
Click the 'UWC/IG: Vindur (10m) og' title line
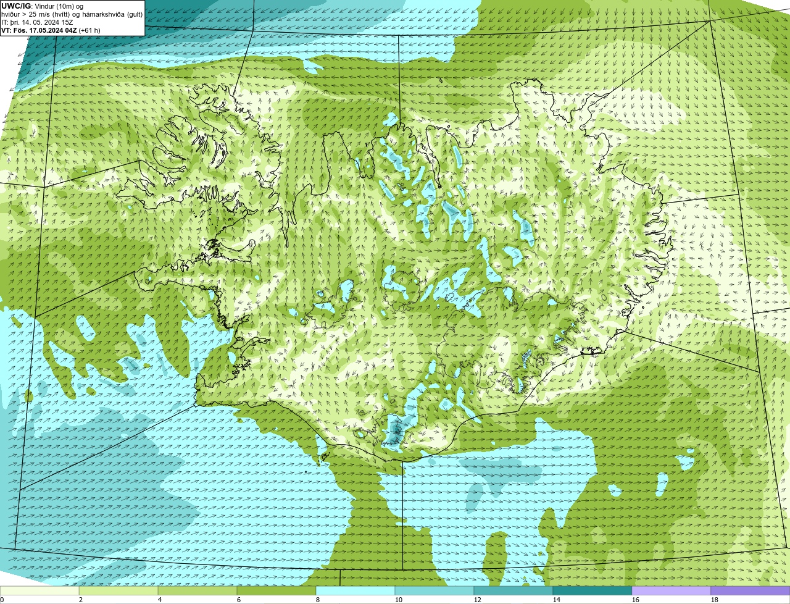point(42,6)
